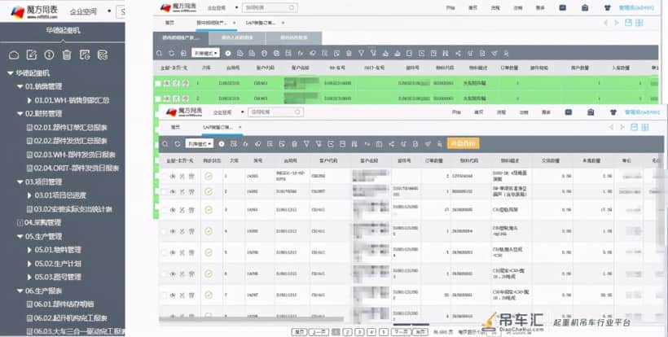Open the mail icon in the front window header
Screen dimensions: 668x337
click(x=569, y=112)
